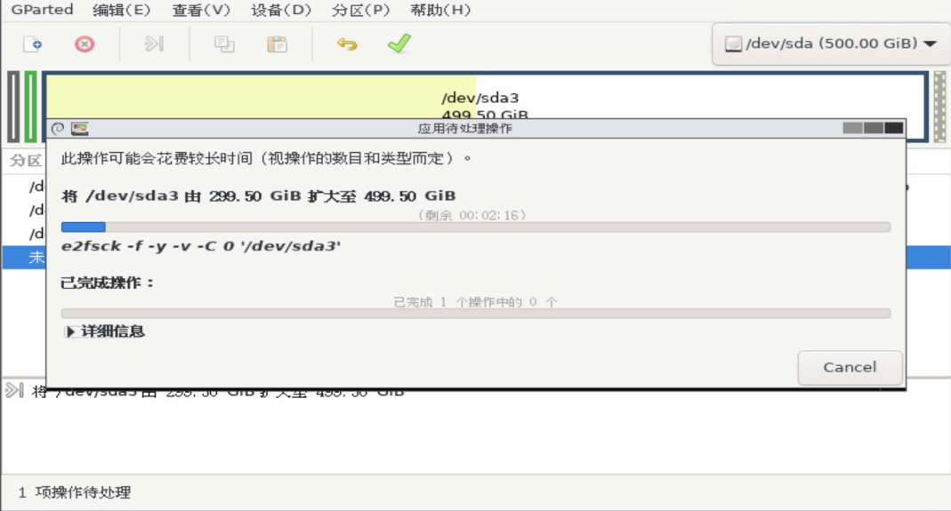Select the blue highlighted 未分配 row
The image size is (951, 511).
coord(24,257)
